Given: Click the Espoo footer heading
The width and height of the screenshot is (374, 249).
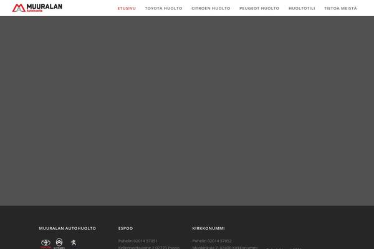Looking at the screenshot, I should [126, 228].
